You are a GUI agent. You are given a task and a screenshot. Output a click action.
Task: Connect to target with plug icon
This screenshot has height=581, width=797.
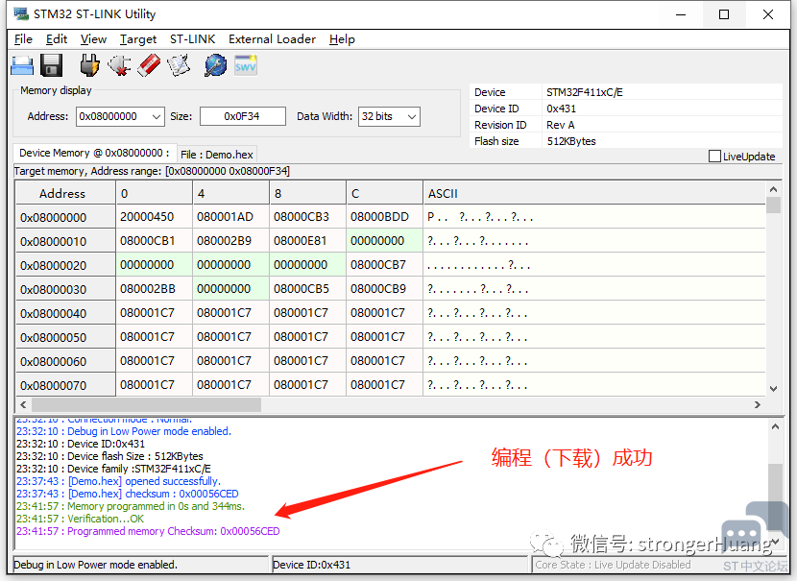point(89,65)
